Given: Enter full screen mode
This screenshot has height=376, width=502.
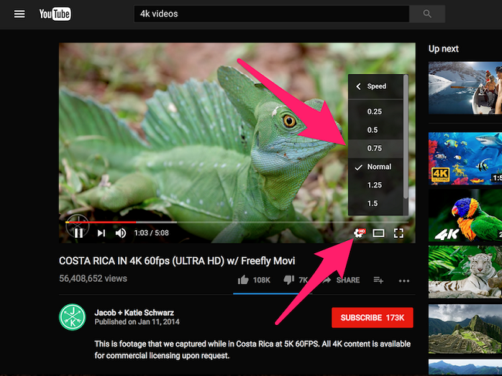Looking at the screenshot, I should click(399, 233).
